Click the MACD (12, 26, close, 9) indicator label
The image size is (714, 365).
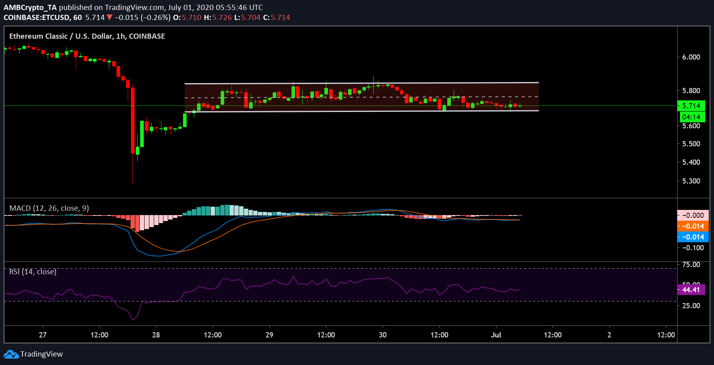[49, 208]
